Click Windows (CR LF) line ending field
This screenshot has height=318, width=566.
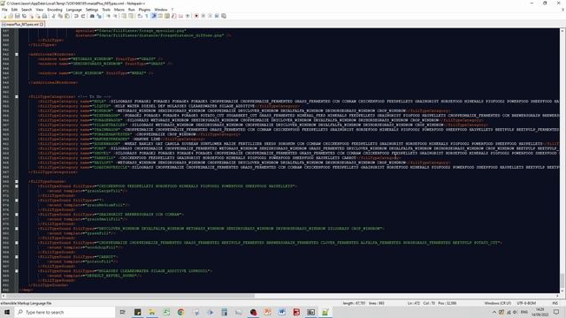pyautogui.click(x=497, y=303)
